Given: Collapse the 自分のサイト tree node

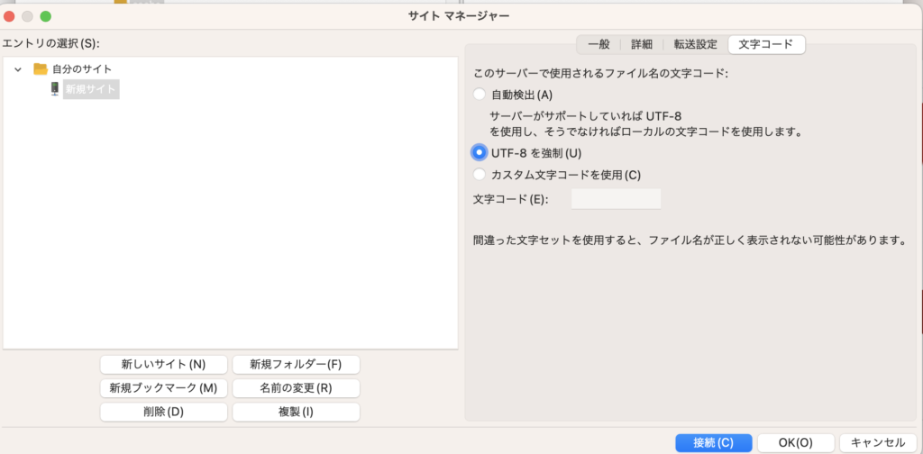Looking at the screenshot, I should (18, 69).
